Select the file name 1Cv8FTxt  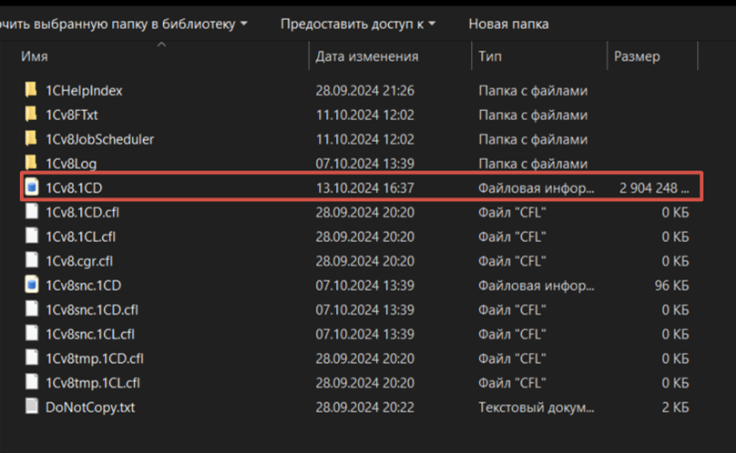(72, 115)
